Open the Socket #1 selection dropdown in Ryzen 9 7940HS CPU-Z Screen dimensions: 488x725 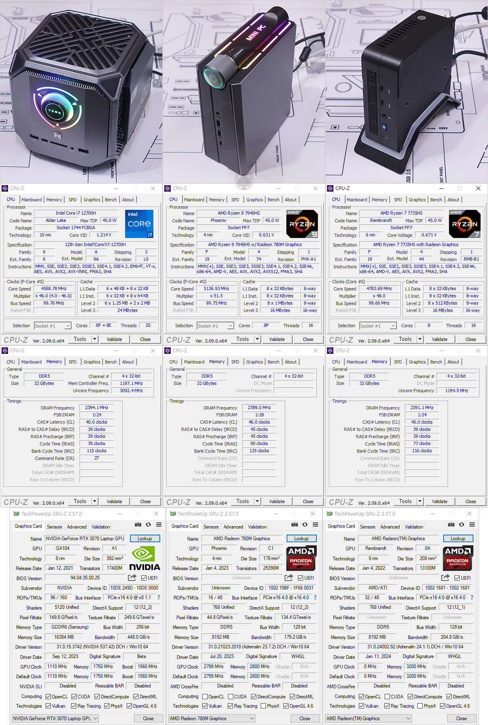(x=216, y=326)
